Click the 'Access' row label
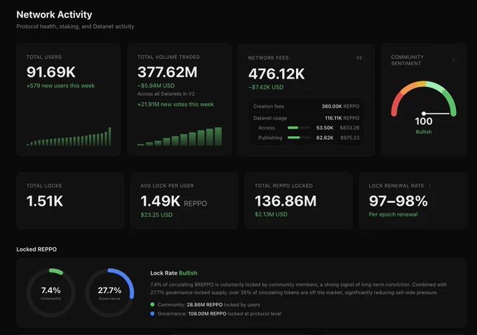The image size is (477, 335). click(x=267, y=128)
